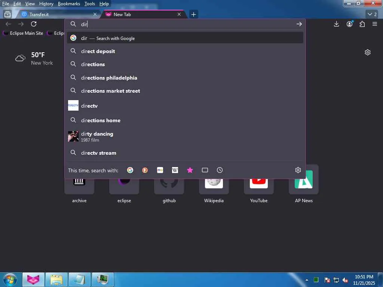Open new tab page customize gear
This screenshot has width=383, height=287.
pos(367,52)
